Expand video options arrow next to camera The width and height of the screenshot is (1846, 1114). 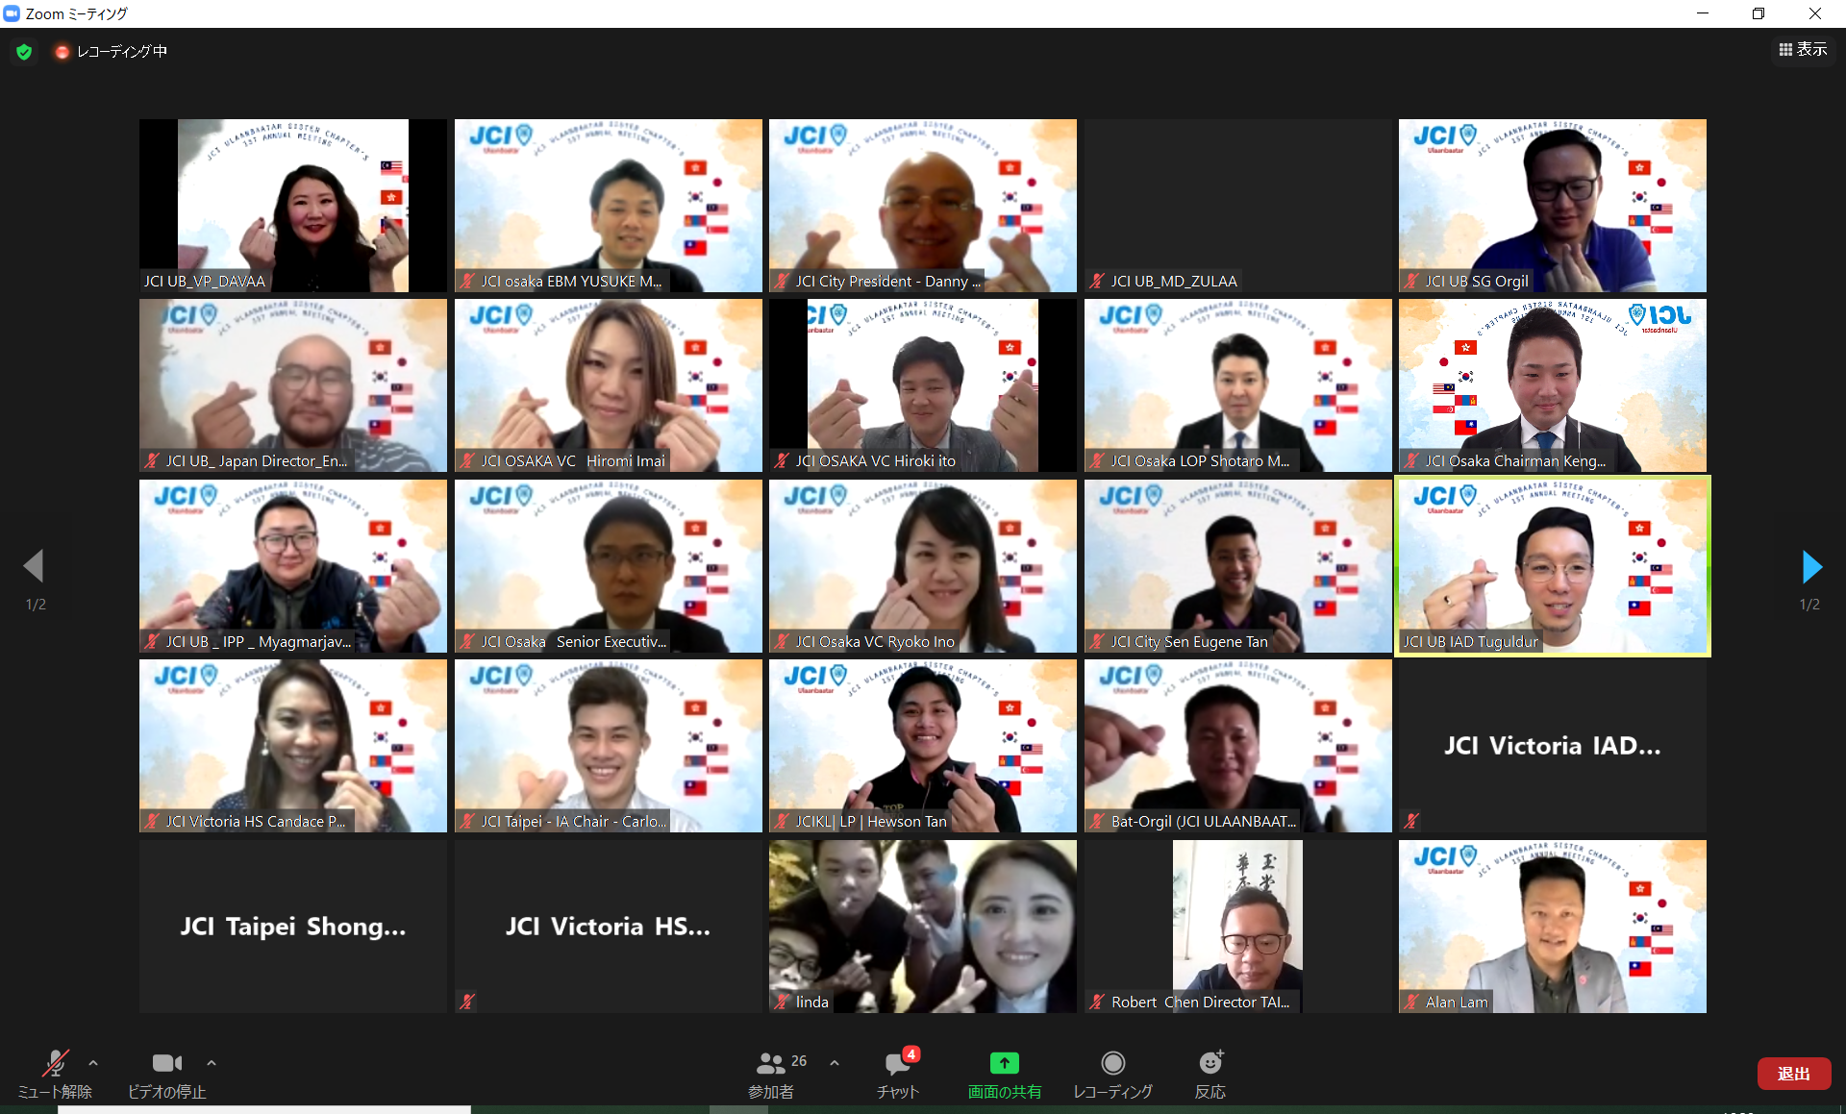pos(212,1063)
